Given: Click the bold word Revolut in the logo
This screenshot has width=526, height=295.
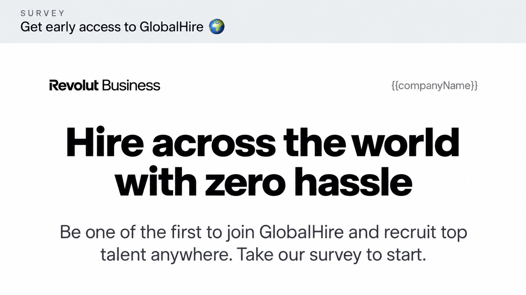Looking at the screenshot, I should pos(74,85).
